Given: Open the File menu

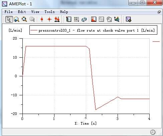Looking at the screenshot, I should click(8, 12).
